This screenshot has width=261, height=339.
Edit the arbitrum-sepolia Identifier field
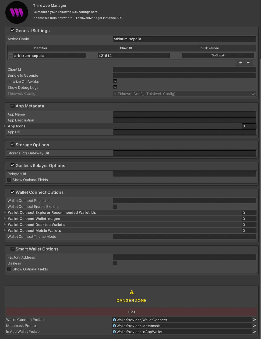click(x=50, y=55)
